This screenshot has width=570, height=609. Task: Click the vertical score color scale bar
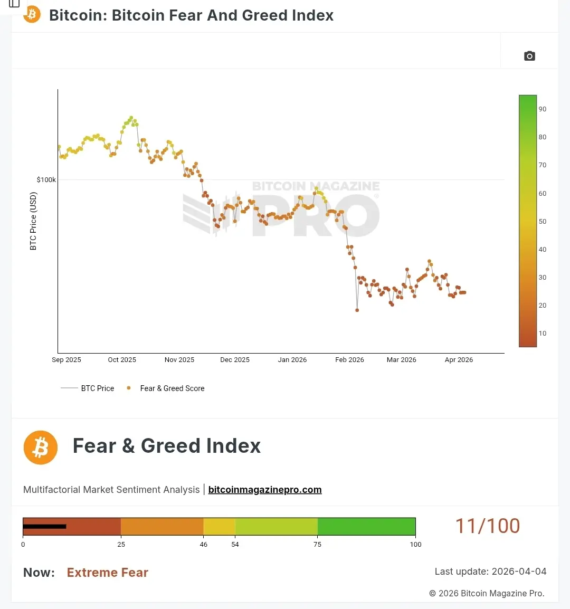pos(527,221)
